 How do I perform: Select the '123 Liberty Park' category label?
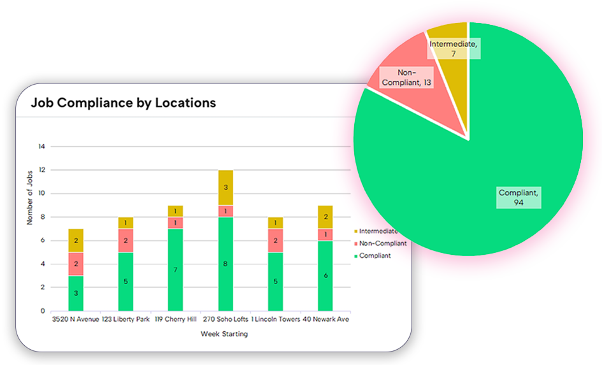pyautogui.click(x=125, y=319)
